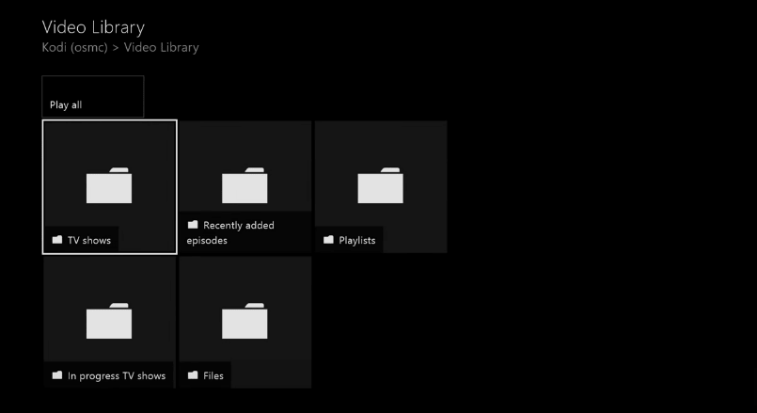Click the small folder icon beside Recently added

[x=193, y=225]
